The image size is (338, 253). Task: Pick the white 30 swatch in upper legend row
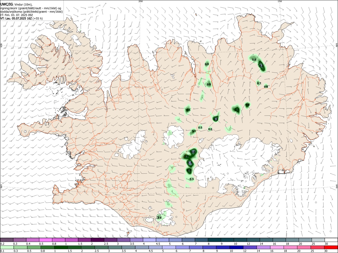pos(331,240)
